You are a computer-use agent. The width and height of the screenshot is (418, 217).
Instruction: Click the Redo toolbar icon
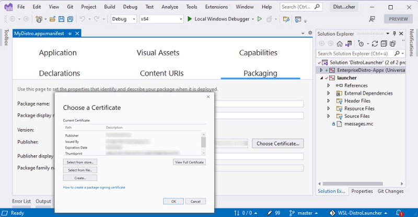(97, 19)
